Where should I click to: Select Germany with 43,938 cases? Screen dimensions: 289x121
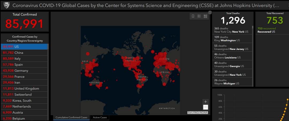[x=24, y=71]
